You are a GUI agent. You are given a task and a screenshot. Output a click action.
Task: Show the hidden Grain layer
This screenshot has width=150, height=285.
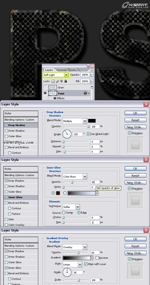click(45, 87)
